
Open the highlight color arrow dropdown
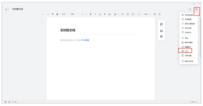[117, 14]
